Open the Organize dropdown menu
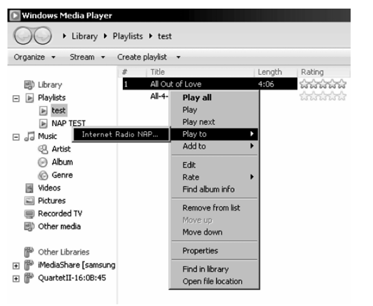This screenshot has height=306, width=373. (34, 57)
